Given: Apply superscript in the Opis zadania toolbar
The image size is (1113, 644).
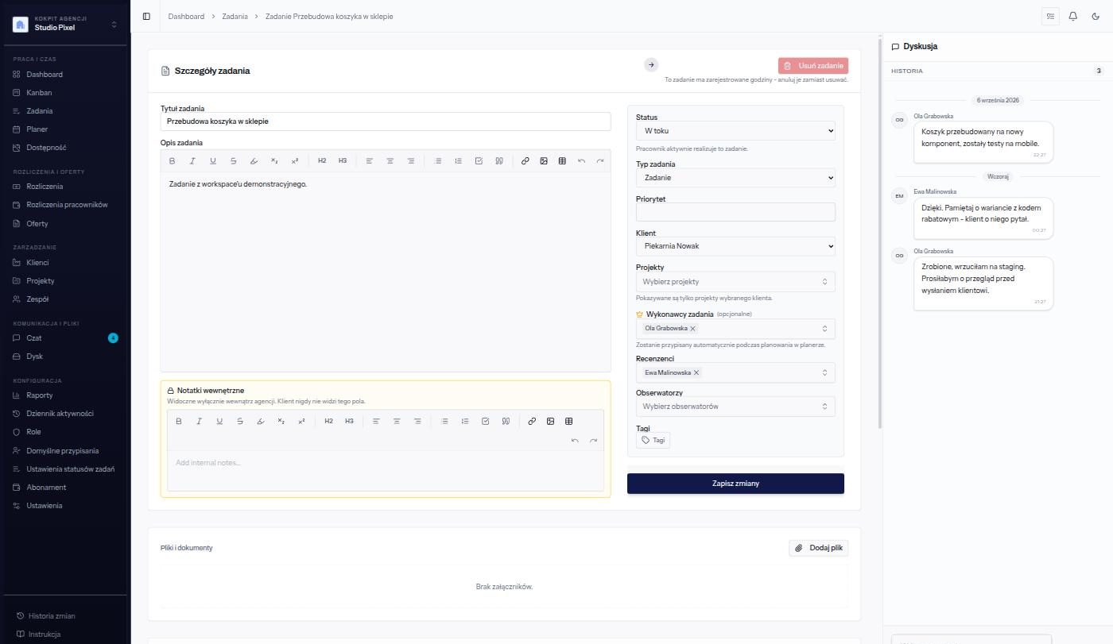Looking at the screenshot, I should 295,160.
